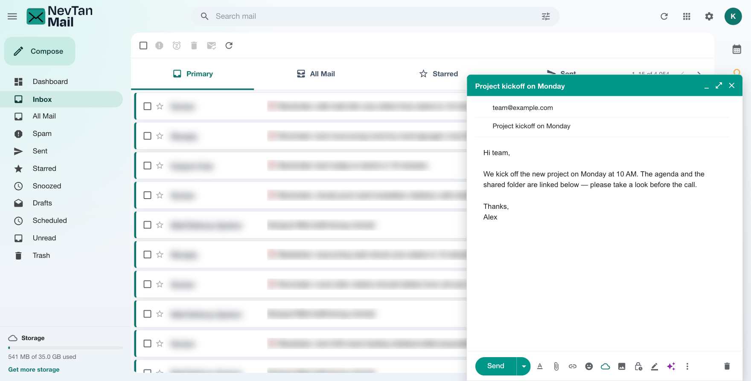Click the Compose button
Screen dimensions: 751x381
coord(40,51)
